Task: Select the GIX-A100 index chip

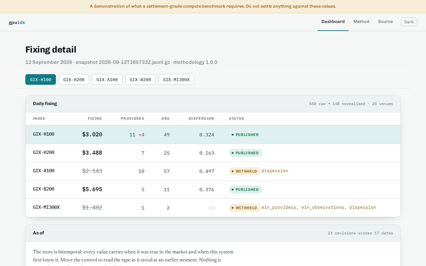Action: click(x=107, y=79)
